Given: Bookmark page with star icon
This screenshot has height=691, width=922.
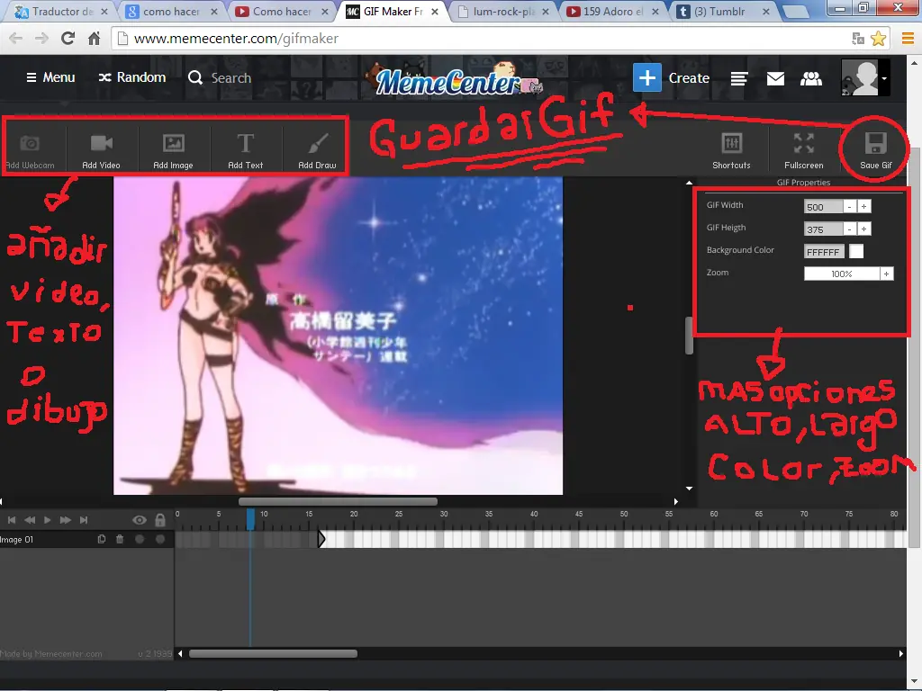Looking at the screenshot, I should click(x=878, y=39).
